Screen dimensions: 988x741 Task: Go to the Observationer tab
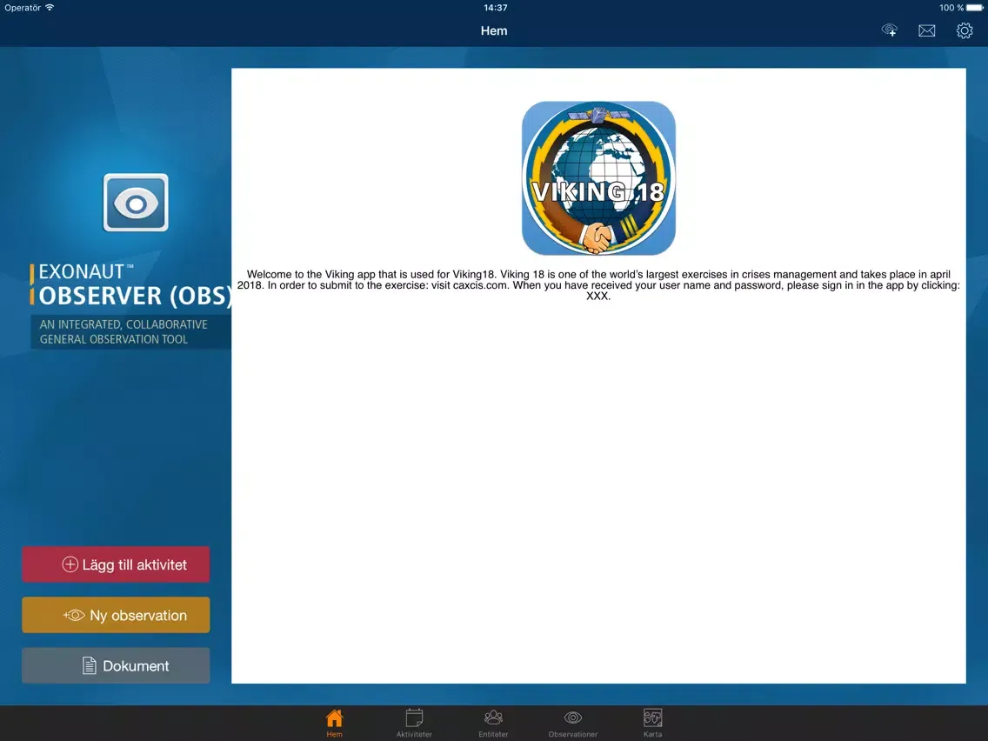(x=573, y=723)
